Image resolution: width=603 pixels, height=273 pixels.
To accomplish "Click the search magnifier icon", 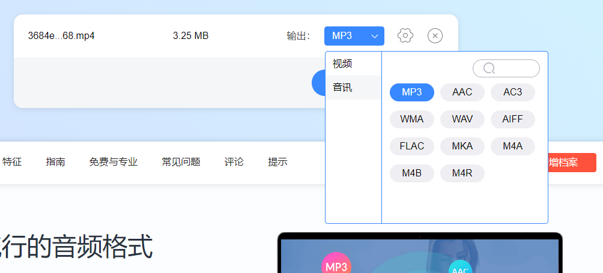I will (x=489, y=68).
